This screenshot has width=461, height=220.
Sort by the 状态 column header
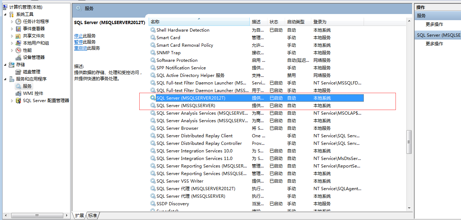tap(276, 22)
